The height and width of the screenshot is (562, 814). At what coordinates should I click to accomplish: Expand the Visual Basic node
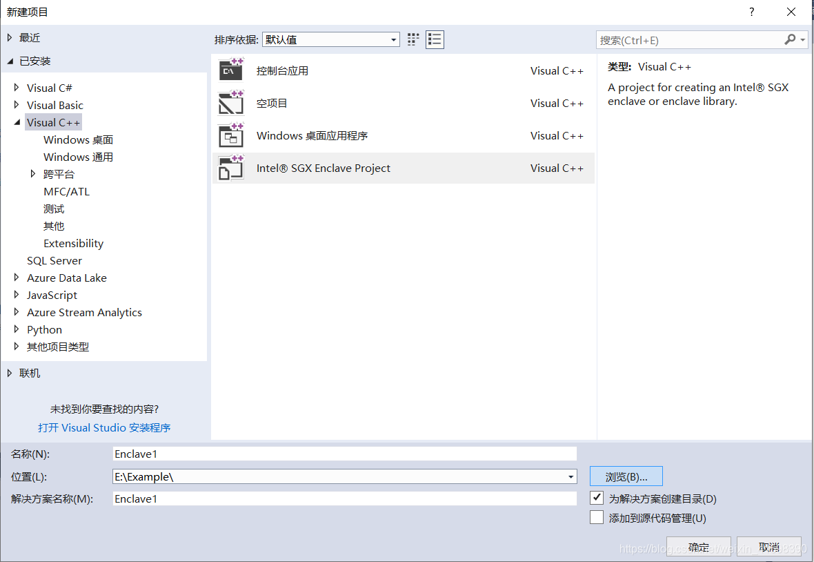(17, 104)
